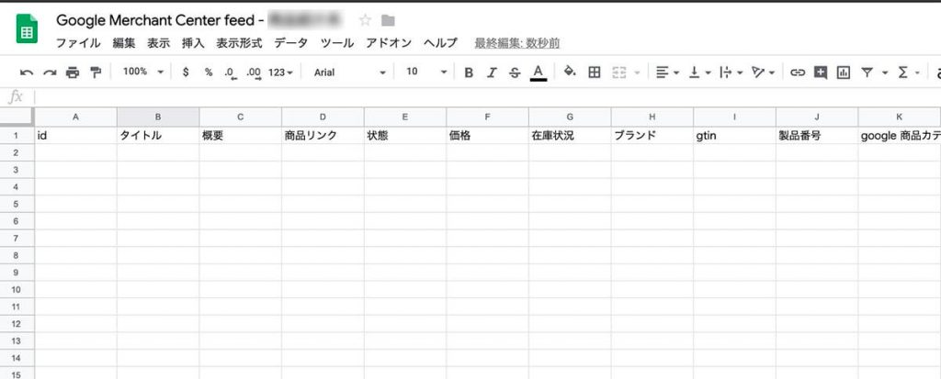Open the 編集 menu
The height and width of the screenshot is (379, 941).
(124, 43)
